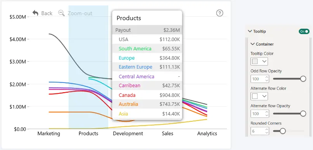Image resolution: width=313 pixels, height=150 pixels.
Task: Click the Odd Row Opacity slider handle
Action: pyautogui.click(x=303, y=79)
